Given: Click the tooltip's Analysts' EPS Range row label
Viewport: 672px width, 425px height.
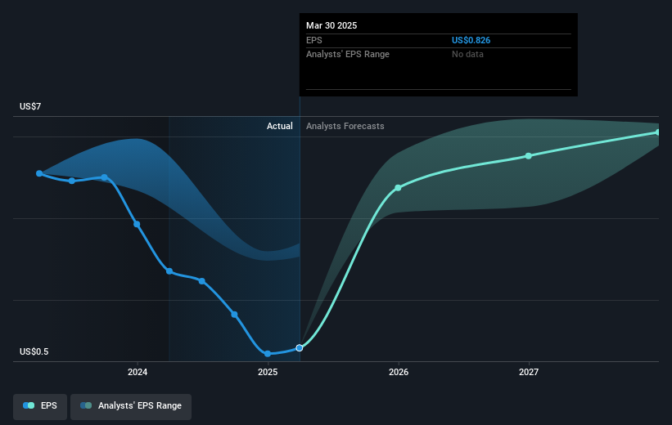Looking at the screenshot, I should coord(348,55).
